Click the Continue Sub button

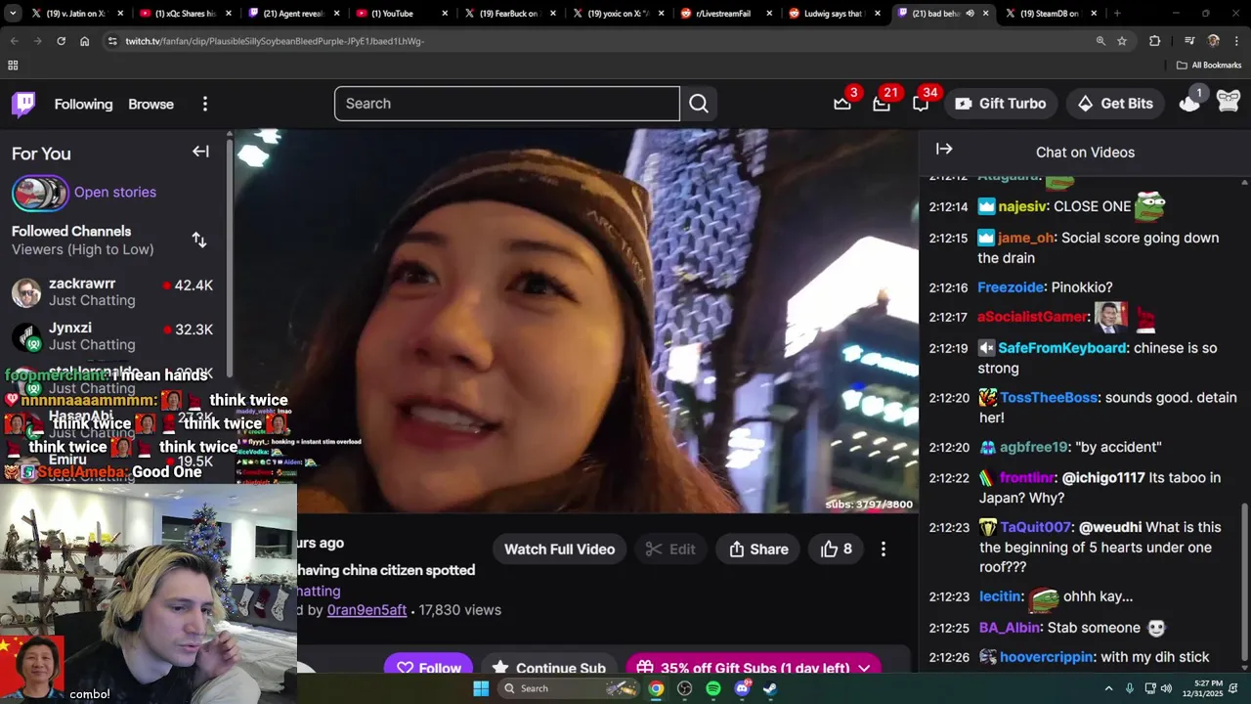coord(549,668)
